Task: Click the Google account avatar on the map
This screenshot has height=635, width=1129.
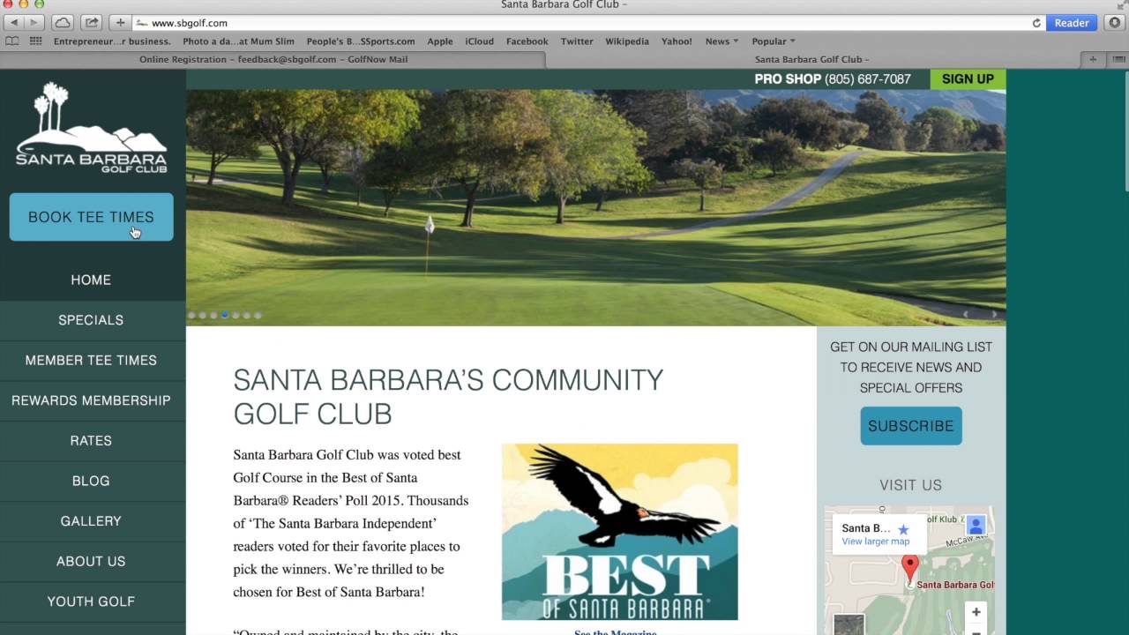Action: tap(976, 526)
